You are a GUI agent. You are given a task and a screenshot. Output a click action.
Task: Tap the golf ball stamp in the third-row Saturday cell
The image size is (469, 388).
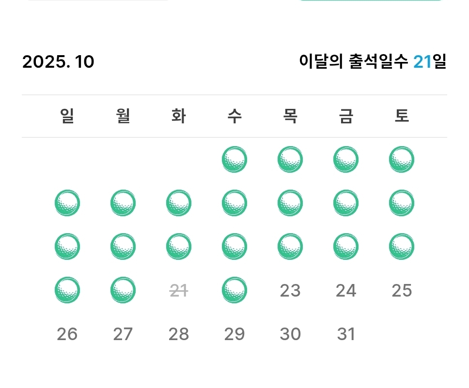click(x=402, y=247)
